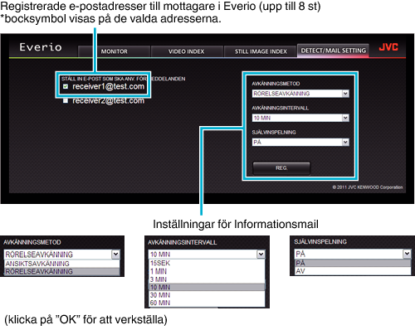Open the SJÄLVINSPELNING PÅ dropdown in panel

pos(300,143)
